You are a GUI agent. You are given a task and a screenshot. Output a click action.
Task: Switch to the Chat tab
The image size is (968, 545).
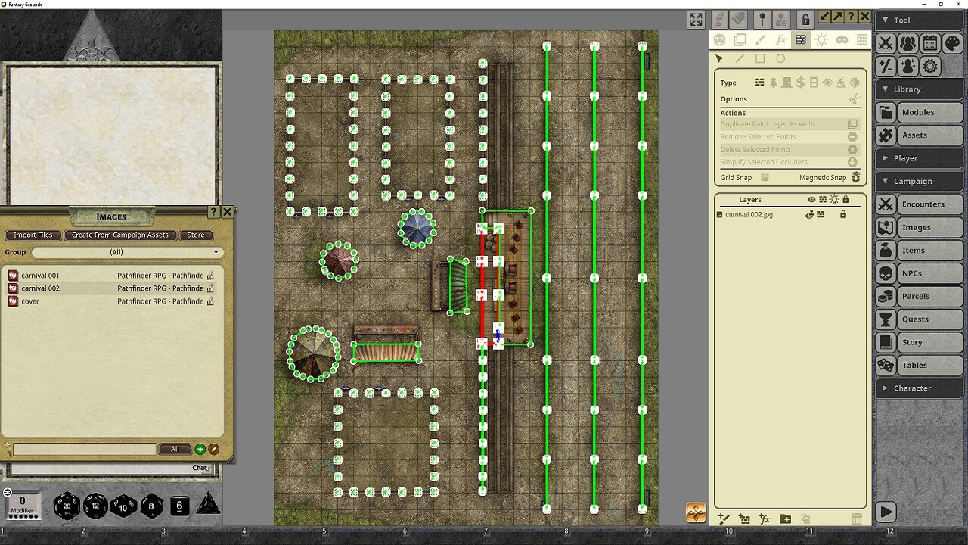point(200,468)
